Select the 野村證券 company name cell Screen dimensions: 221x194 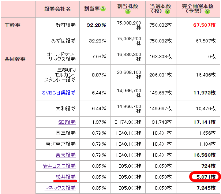click(58, 25)
